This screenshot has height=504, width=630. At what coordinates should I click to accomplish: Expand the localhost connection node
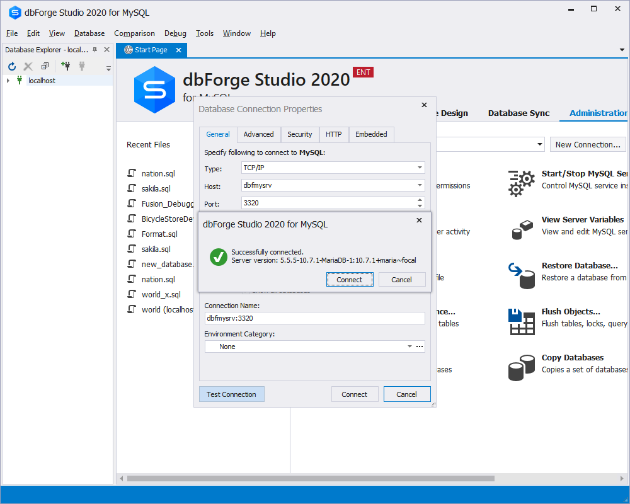click(8, 81)
